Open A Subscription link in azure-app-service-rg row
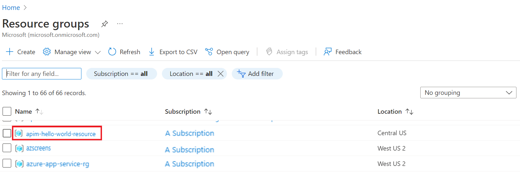Image resolution: width=520 pixels, height=172 pixels. pyautogui.click(x=189, y=164)
